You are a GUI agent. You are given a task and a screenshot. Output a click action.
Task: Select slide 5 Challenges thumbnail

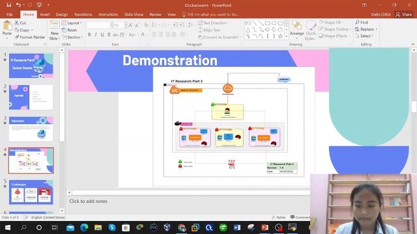pos(31,192)
